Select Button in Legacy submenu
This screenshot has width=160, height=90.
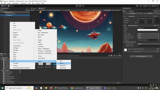pyautogui.click(x=64, y=63)
